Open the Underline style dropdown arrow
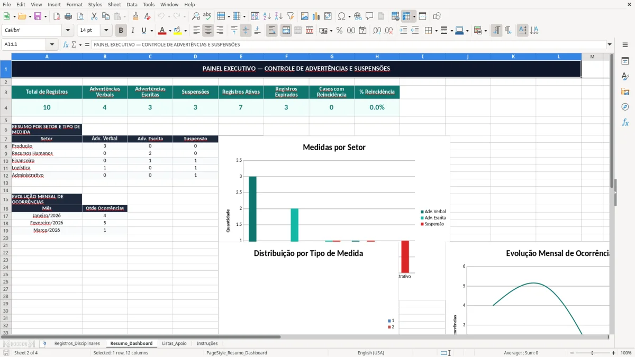This screenshot has width=635, height=357. point(151,31)
